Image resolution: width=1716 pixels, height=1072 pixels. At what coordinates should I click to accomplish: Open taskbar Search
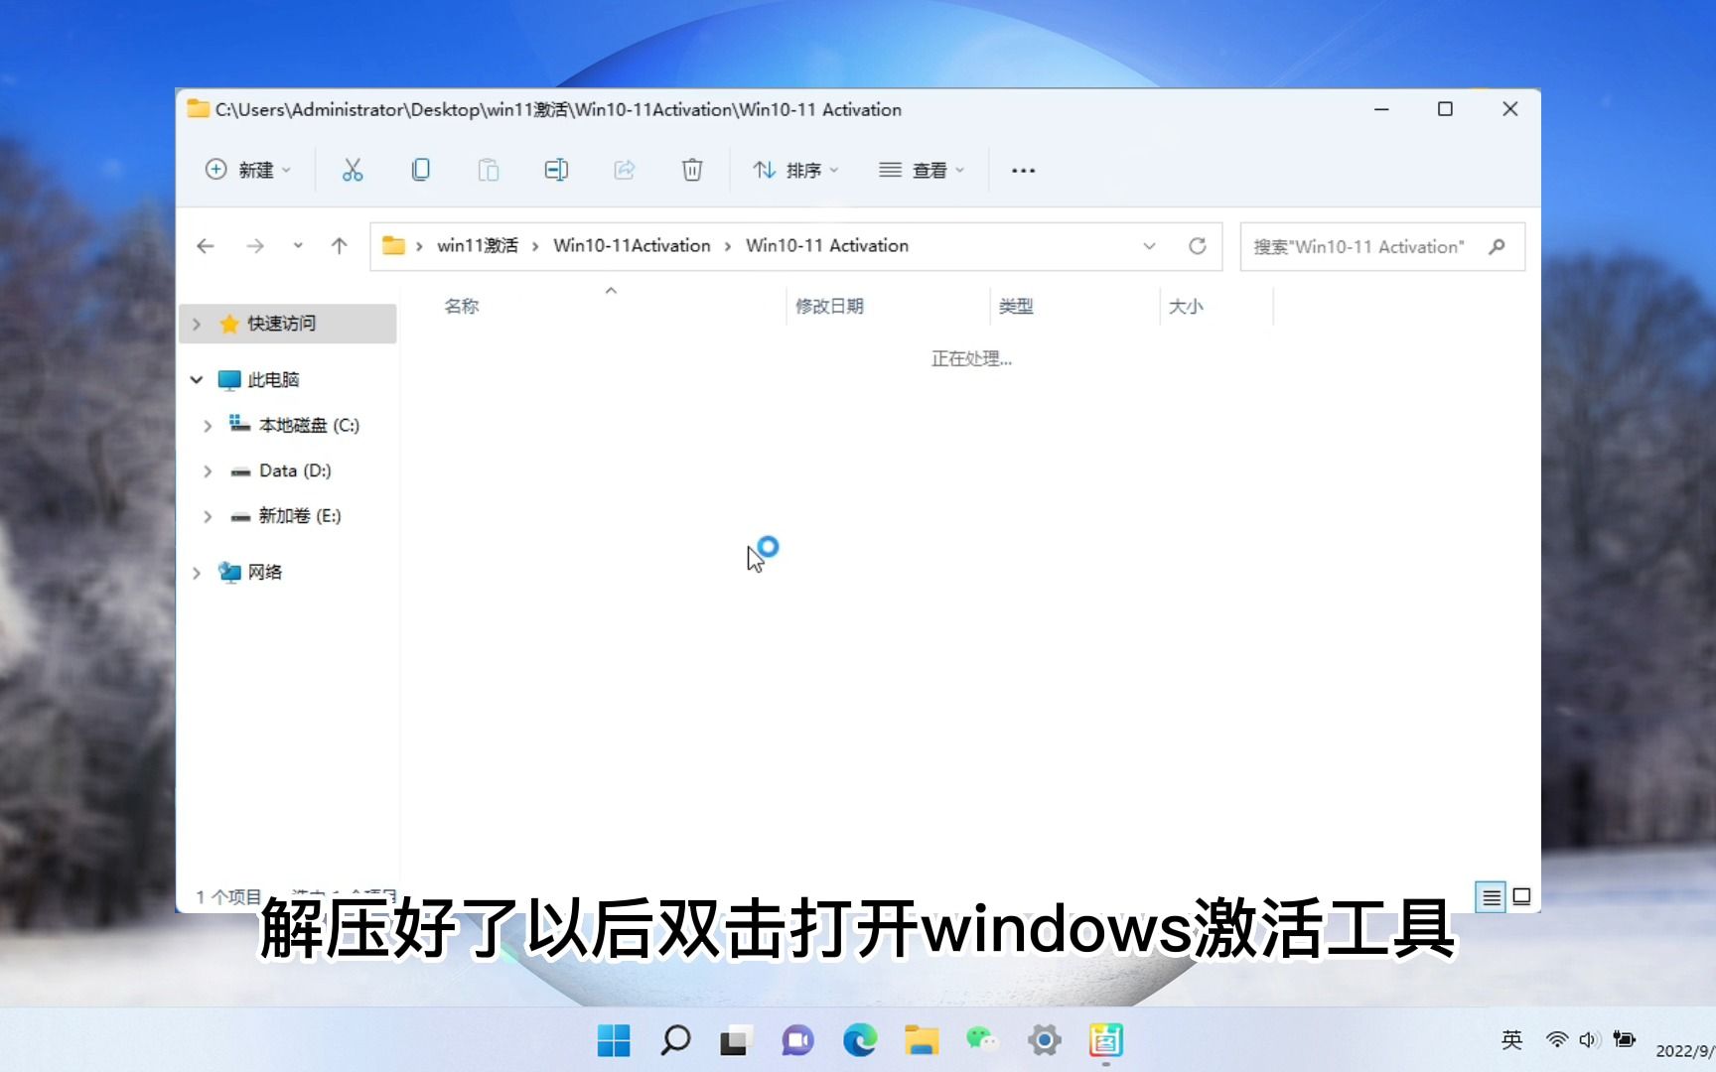pos(675,1040)
